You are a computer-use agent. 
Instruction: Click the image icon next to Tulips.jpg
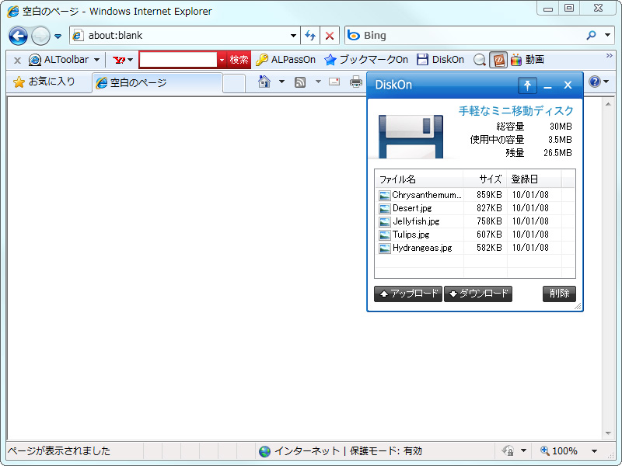coord(384,235)
